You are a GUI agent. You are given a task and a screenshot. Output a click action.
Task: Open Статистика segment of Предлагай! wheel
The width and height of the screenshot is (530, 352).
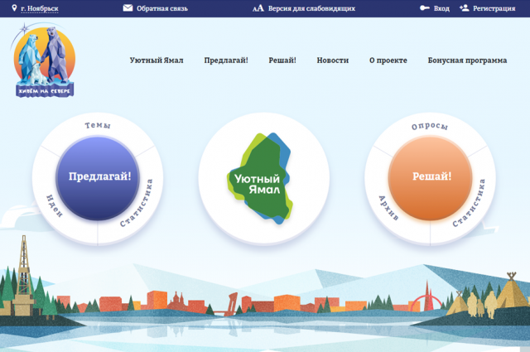click(x=137, y=203)
